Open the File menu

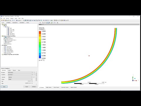pos(1,19)
